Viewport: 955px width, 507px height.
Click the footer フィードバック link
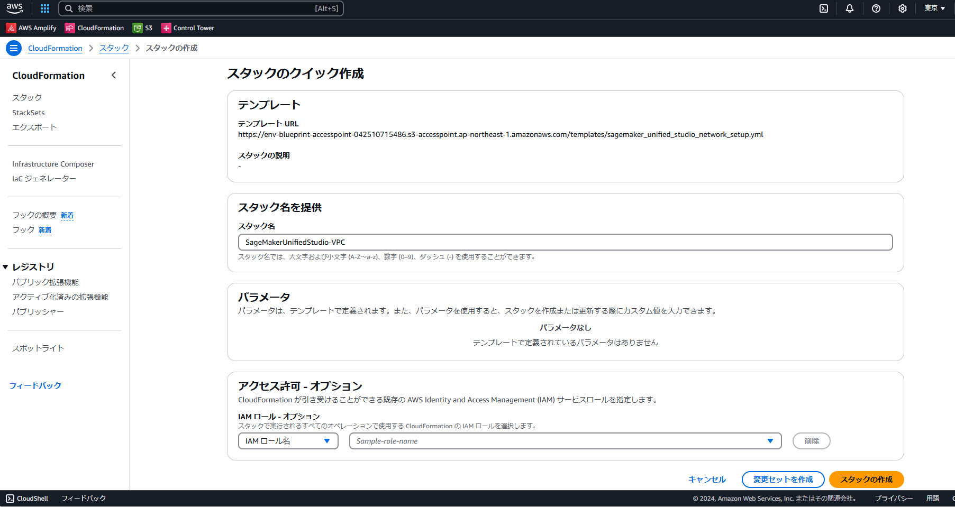pos(84,499)
